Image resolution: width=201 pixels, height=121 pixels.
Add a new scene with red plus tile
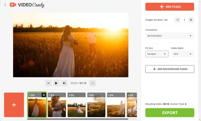tap(14, 105)
